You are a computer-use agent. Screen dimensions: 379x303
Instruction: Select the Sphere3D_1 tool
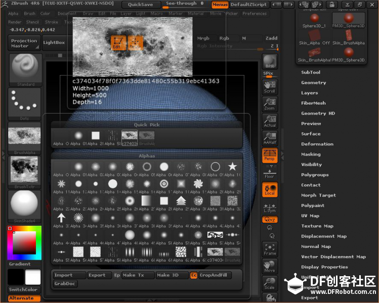(x=314, y=20)
